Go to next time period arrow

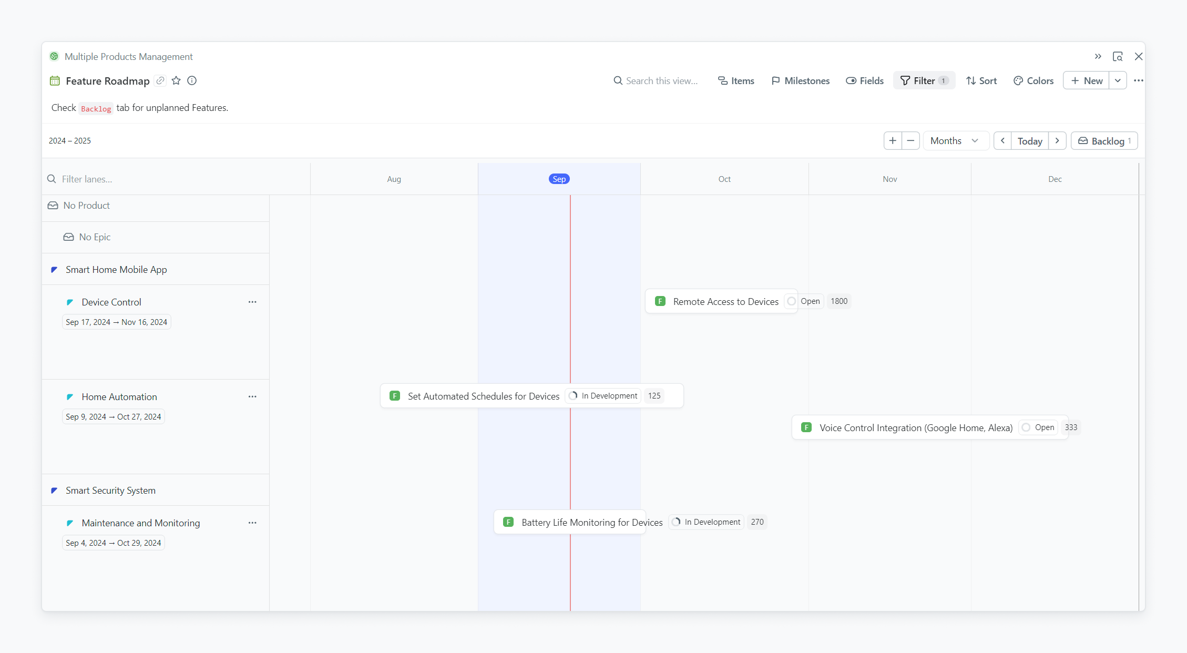click(x=1057, y=140)
